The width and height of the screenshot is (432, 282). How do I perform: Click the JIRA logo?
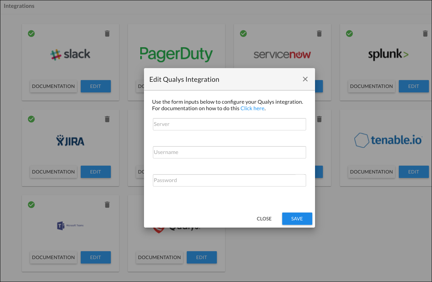tap(70, 140)
